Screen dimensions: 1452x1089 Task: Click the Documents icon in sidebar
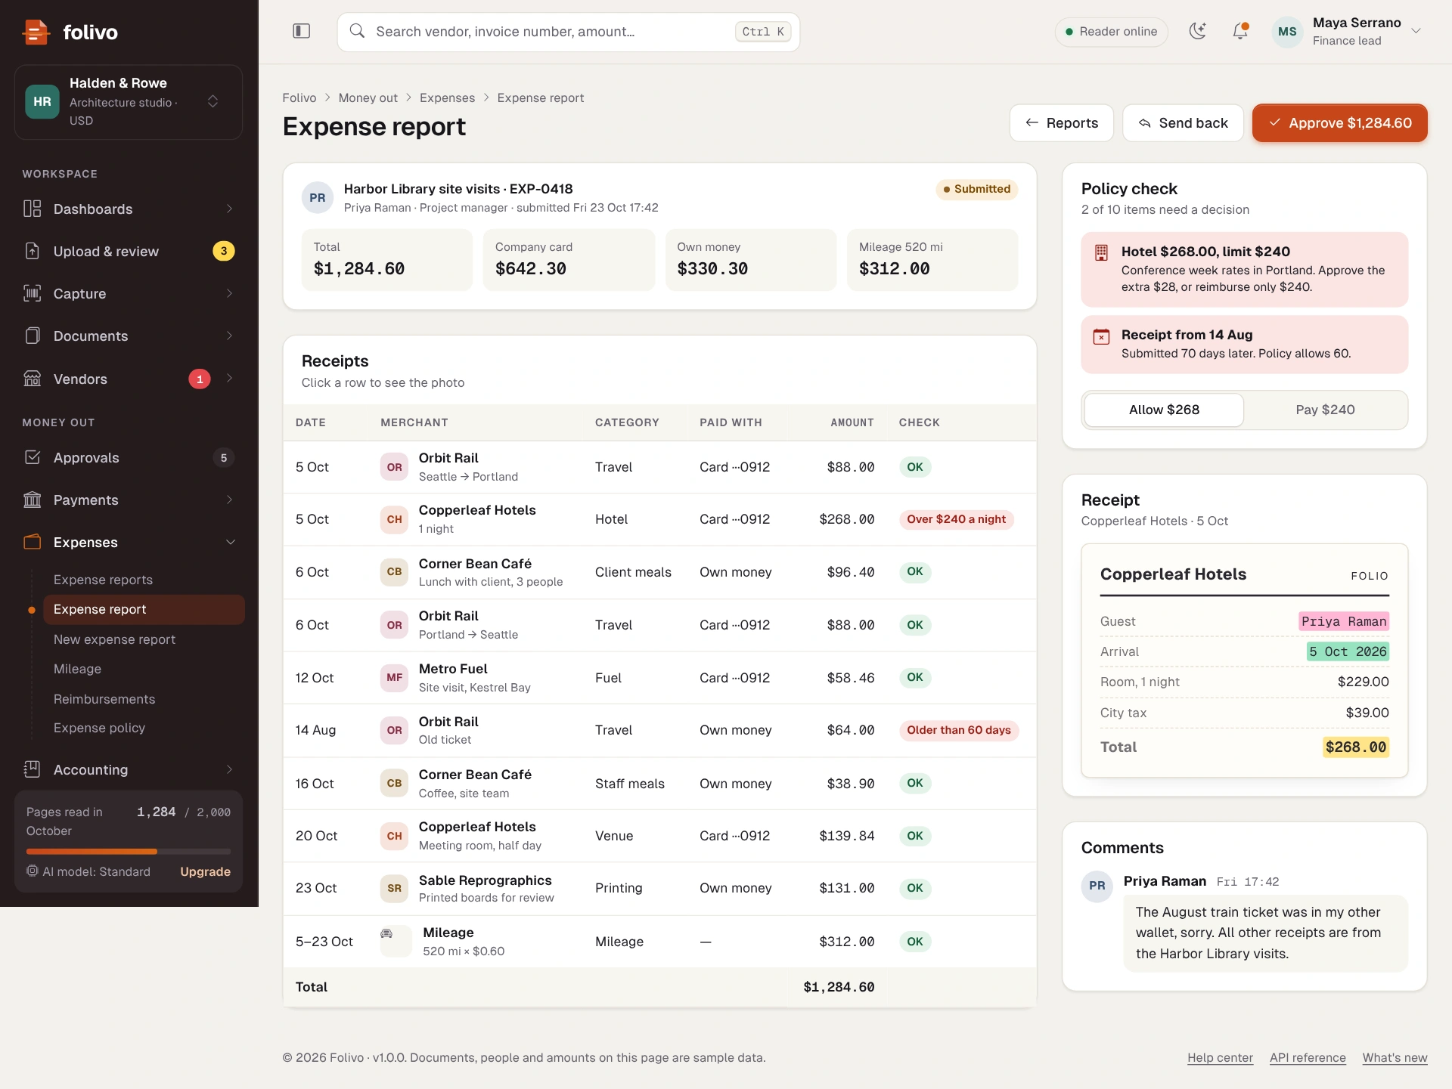coord(32,336)
